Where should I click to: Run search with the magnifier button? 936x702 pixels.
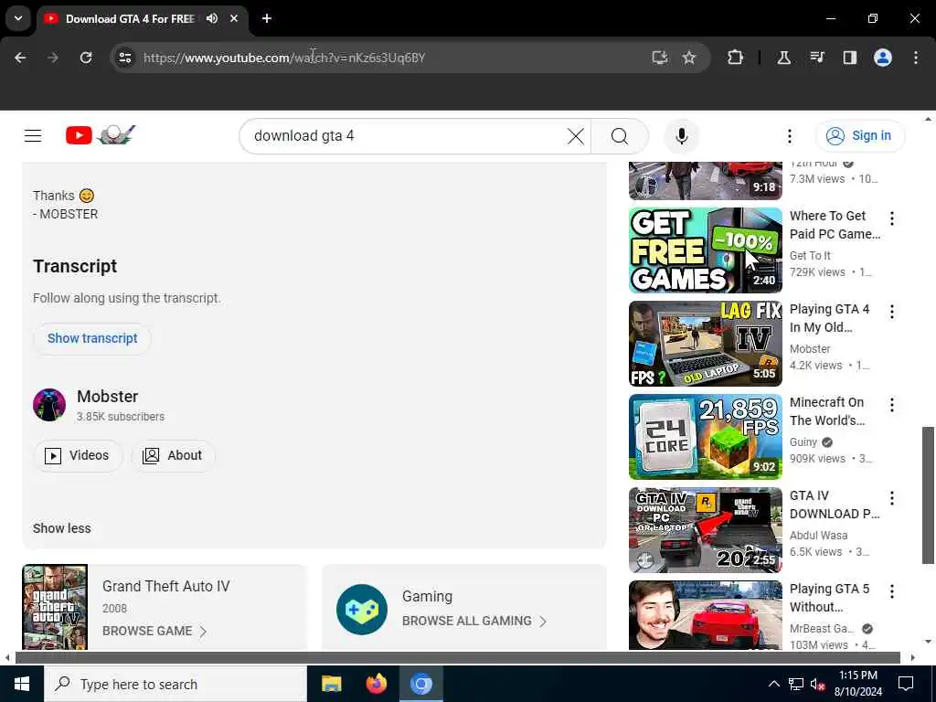pyautogui.click(x=620, y=136)
